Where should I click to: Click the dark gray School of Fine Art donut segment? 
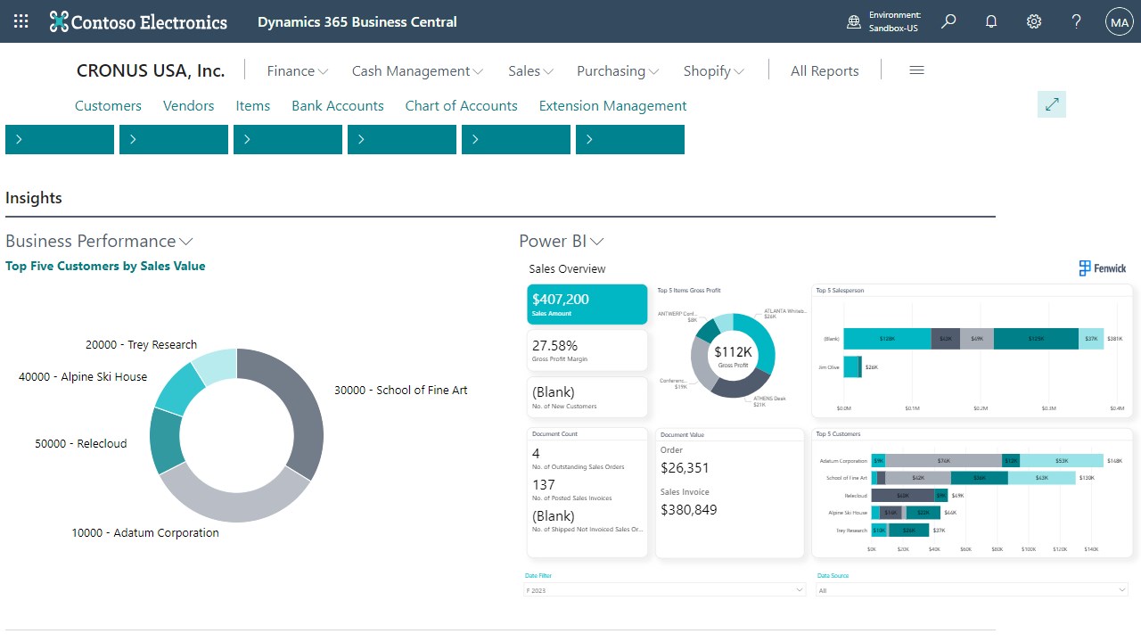pos(301,407)
